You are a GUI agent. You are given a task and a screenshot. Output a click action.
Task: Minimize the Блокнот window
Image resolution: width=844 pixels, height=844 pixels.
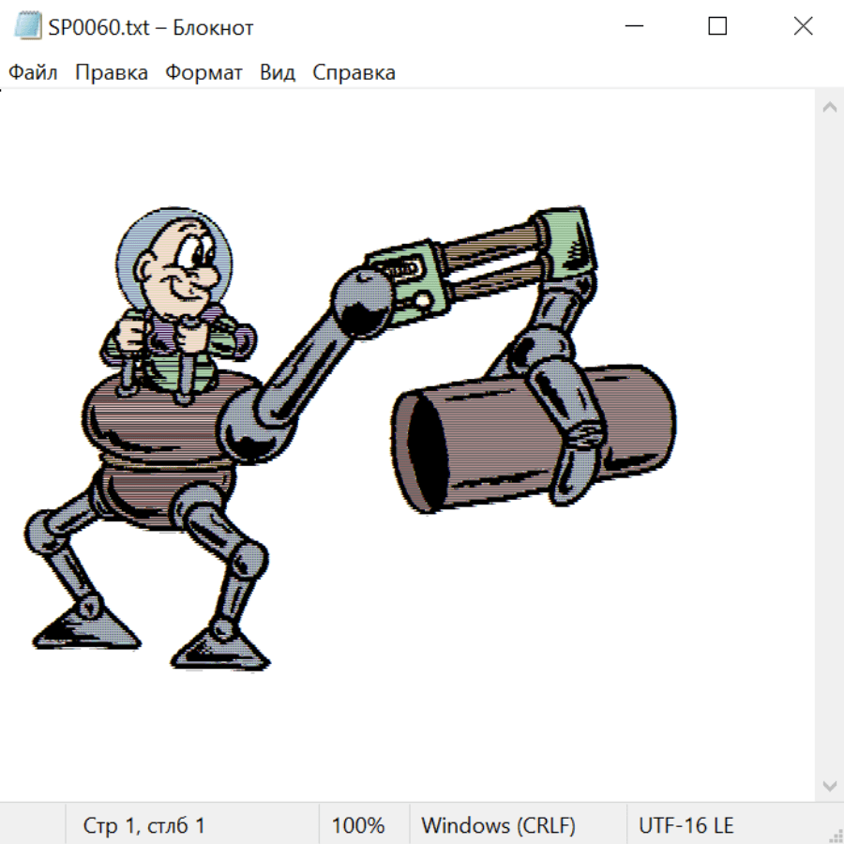631,27
